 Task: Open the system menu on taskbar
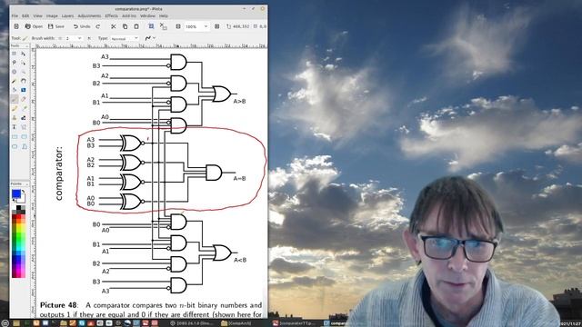coord(5,323)
